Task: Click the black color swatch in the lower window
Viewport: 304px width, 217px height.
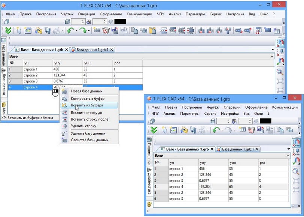Action: tap(265, 121)
